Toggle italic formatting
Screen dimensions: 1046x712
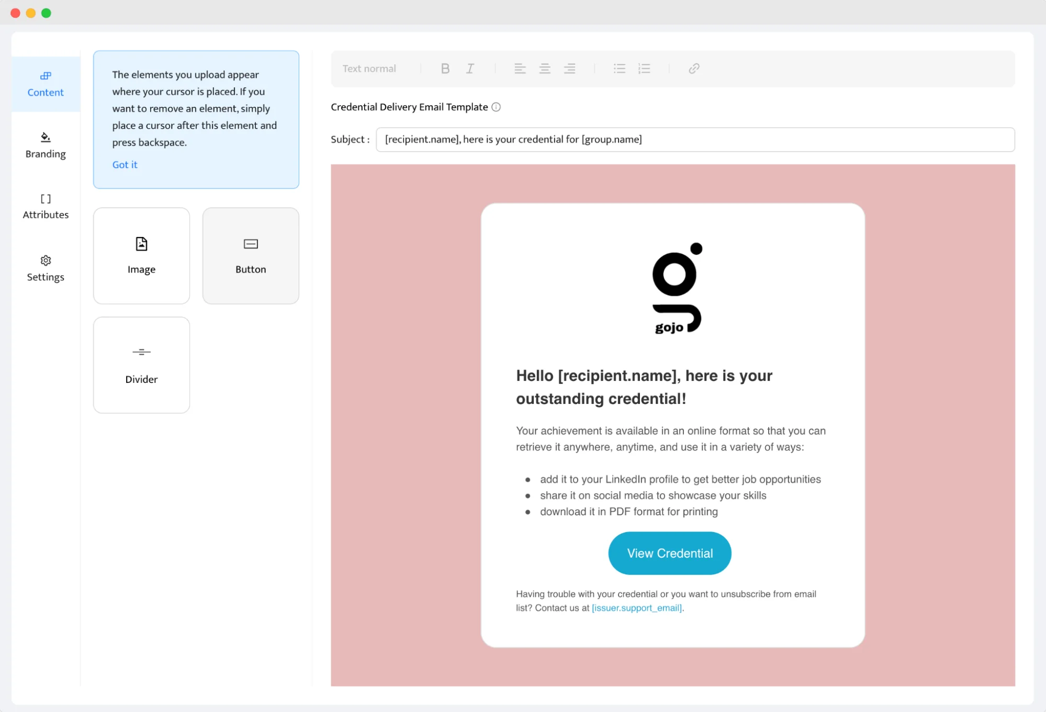tap(470, 69)
